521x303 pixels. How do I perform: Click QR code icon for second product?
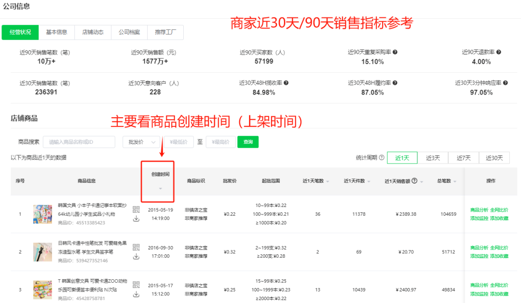[136, 247]
